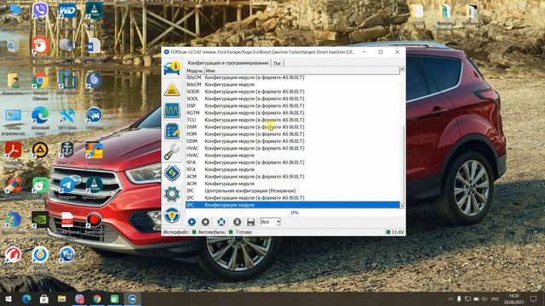545x306 pixels.
Task: Select HVAC Конфигурация модуля row
Action: pyautogui.click(x=293, y=156)
